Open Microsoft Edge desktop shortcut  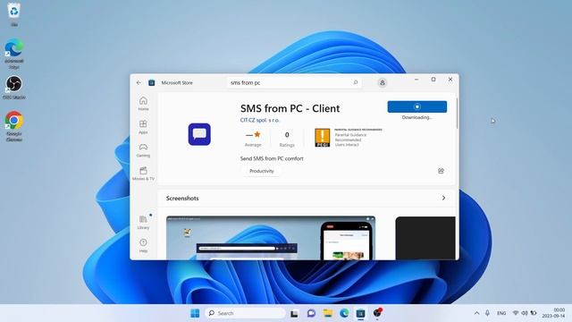pos(14,54)
